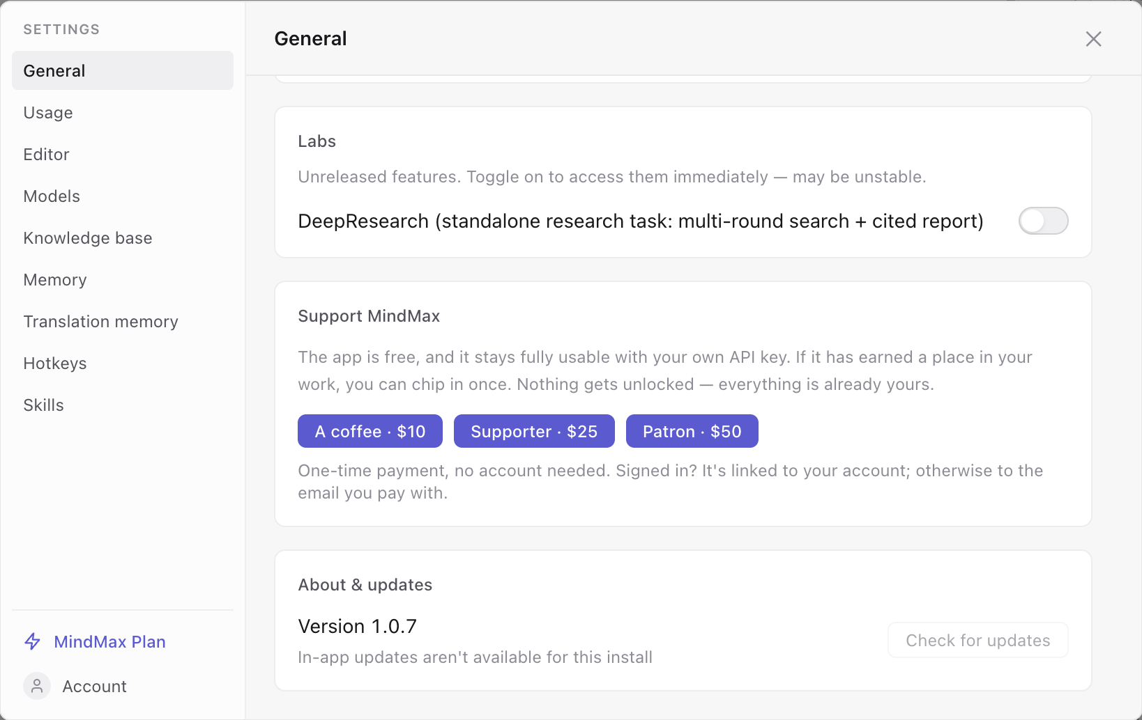Open the Account label in sidebar
The height and width of the screenshot is (720, 1142).
coord(95,687)
